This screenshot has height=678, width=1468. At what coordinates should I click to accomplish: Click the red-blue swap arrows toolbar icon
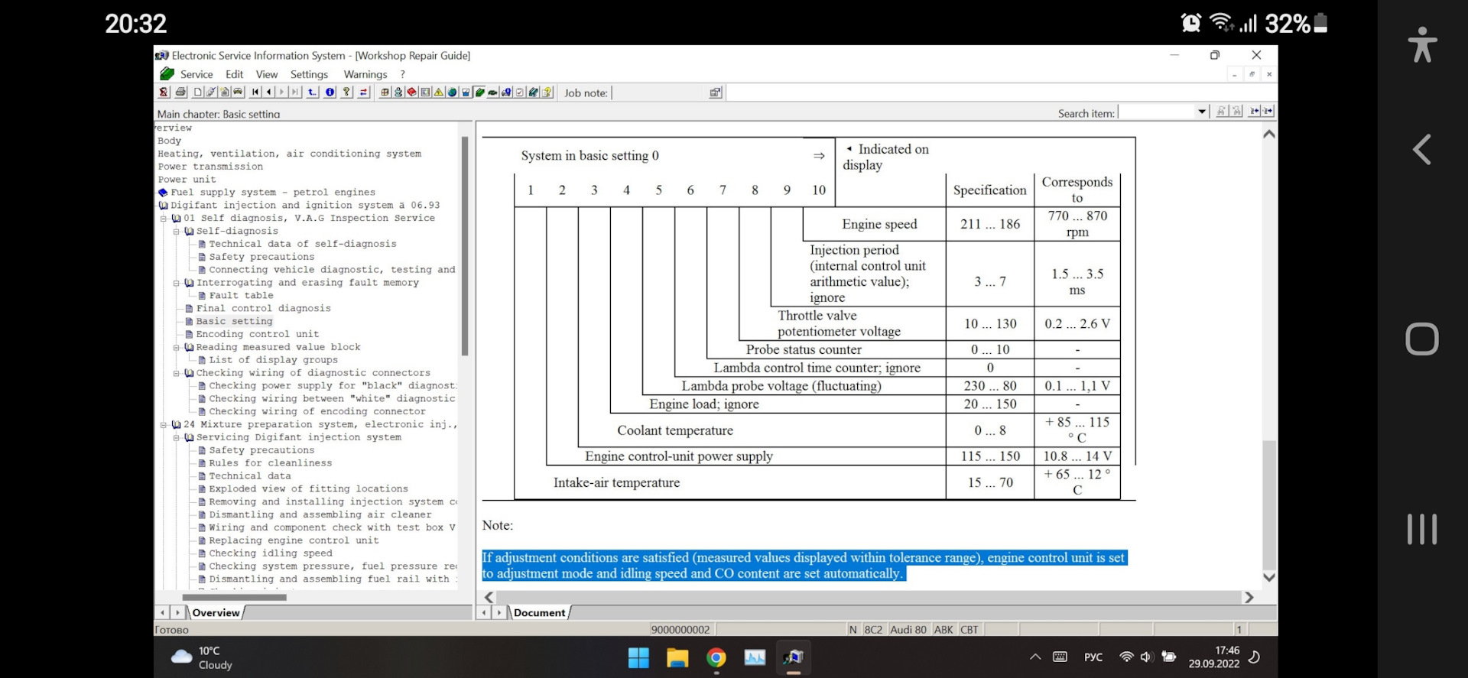pyautogui.click(x=363, y=92)
